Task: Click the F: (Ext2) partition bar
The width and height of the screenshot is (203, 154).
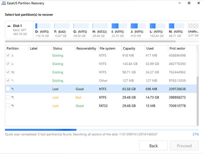Action: (62, 26)
